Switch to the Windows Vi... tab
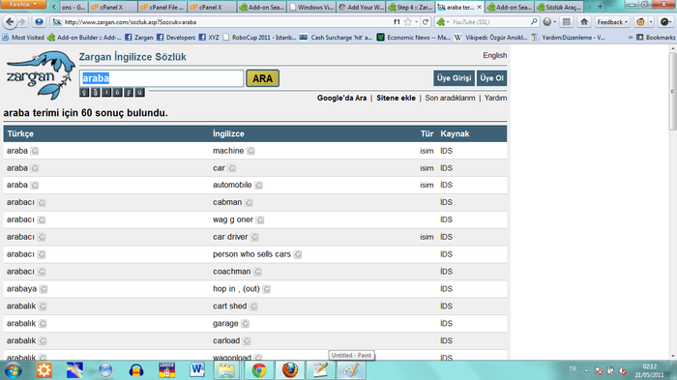The image size is (677, 380). [311, 7]
